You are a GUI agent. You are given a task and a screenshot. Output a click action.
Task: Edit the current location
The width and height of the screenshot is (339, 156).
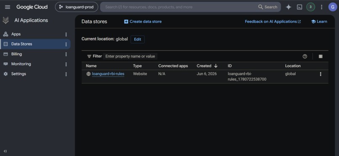pos(138,40)
